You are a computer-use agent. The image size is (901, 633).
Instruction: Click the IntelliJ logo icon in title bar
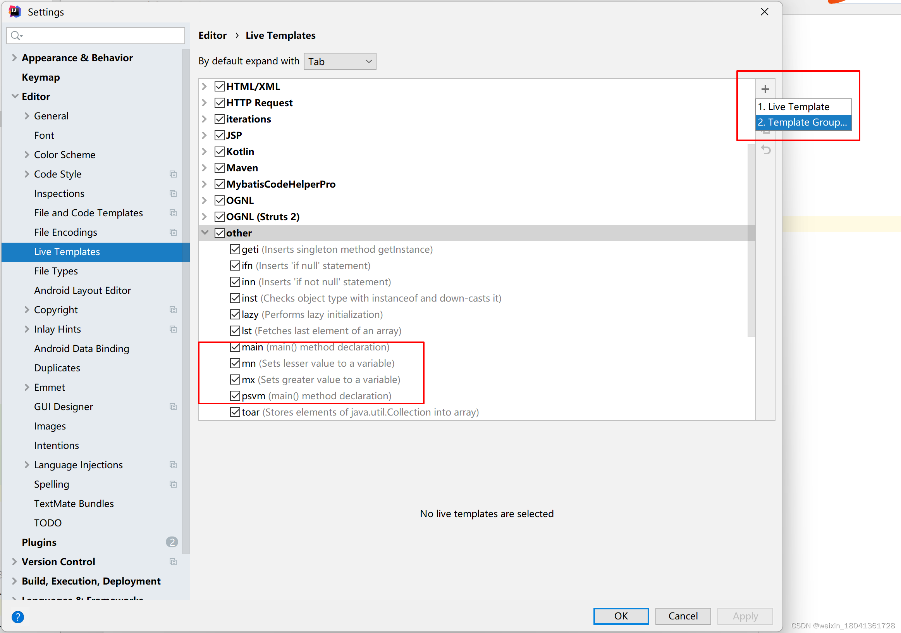(14, 12)
